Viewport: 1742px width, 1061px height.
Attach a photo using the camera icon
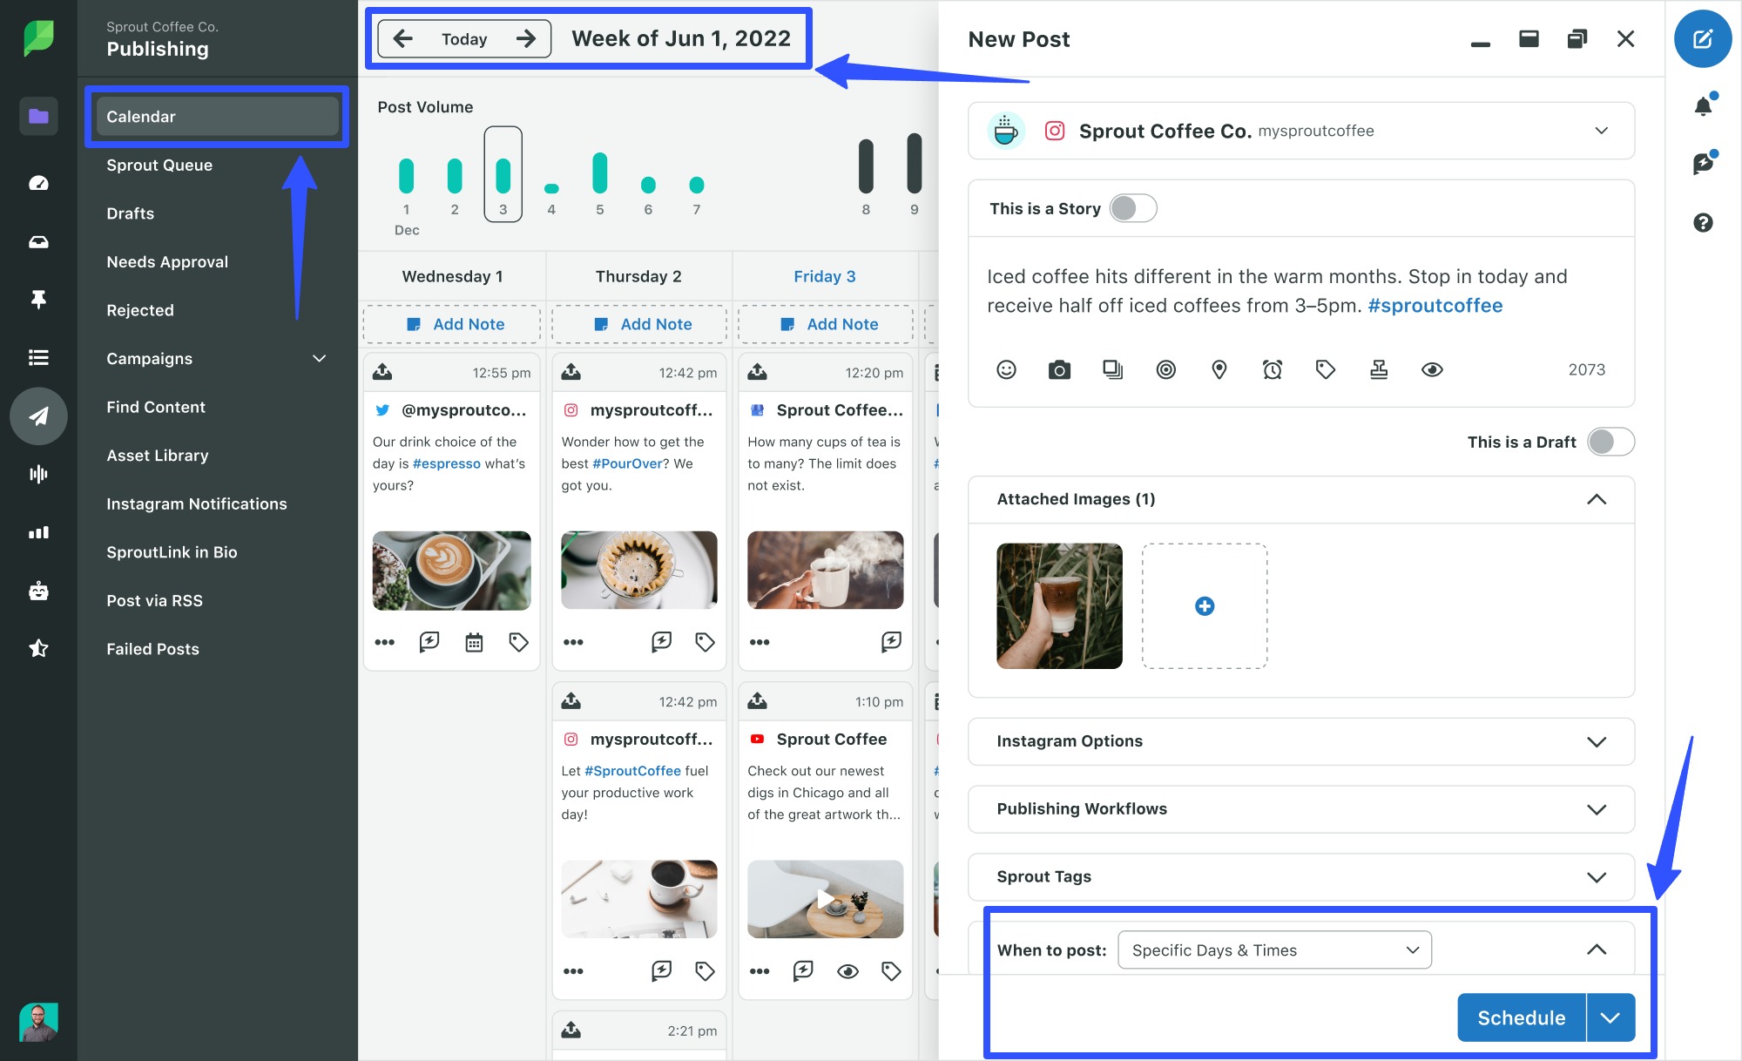point(1059,369)
